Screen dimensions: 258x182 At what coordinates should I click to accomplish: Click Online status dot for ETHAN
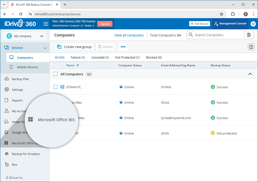coord(121,87)
